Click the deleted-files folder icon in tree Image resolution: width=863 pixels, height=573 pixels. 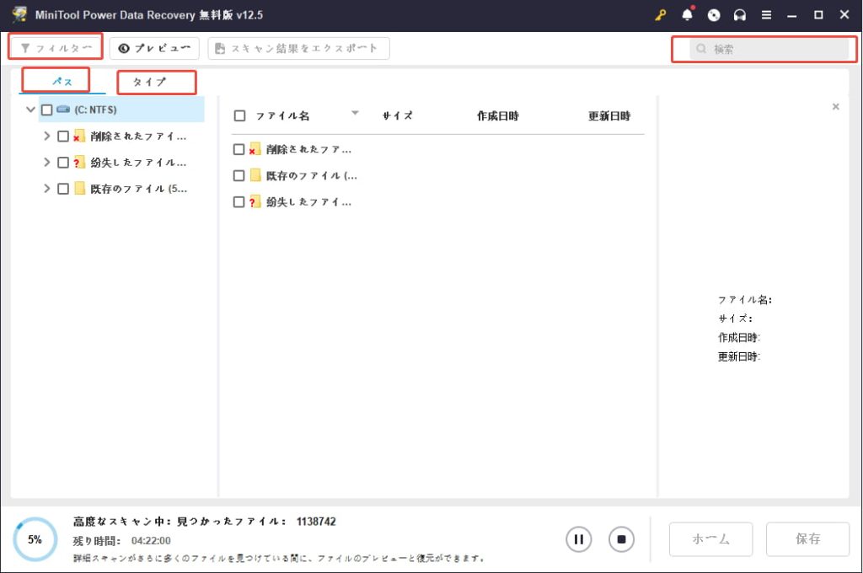(x=79, y=136)
